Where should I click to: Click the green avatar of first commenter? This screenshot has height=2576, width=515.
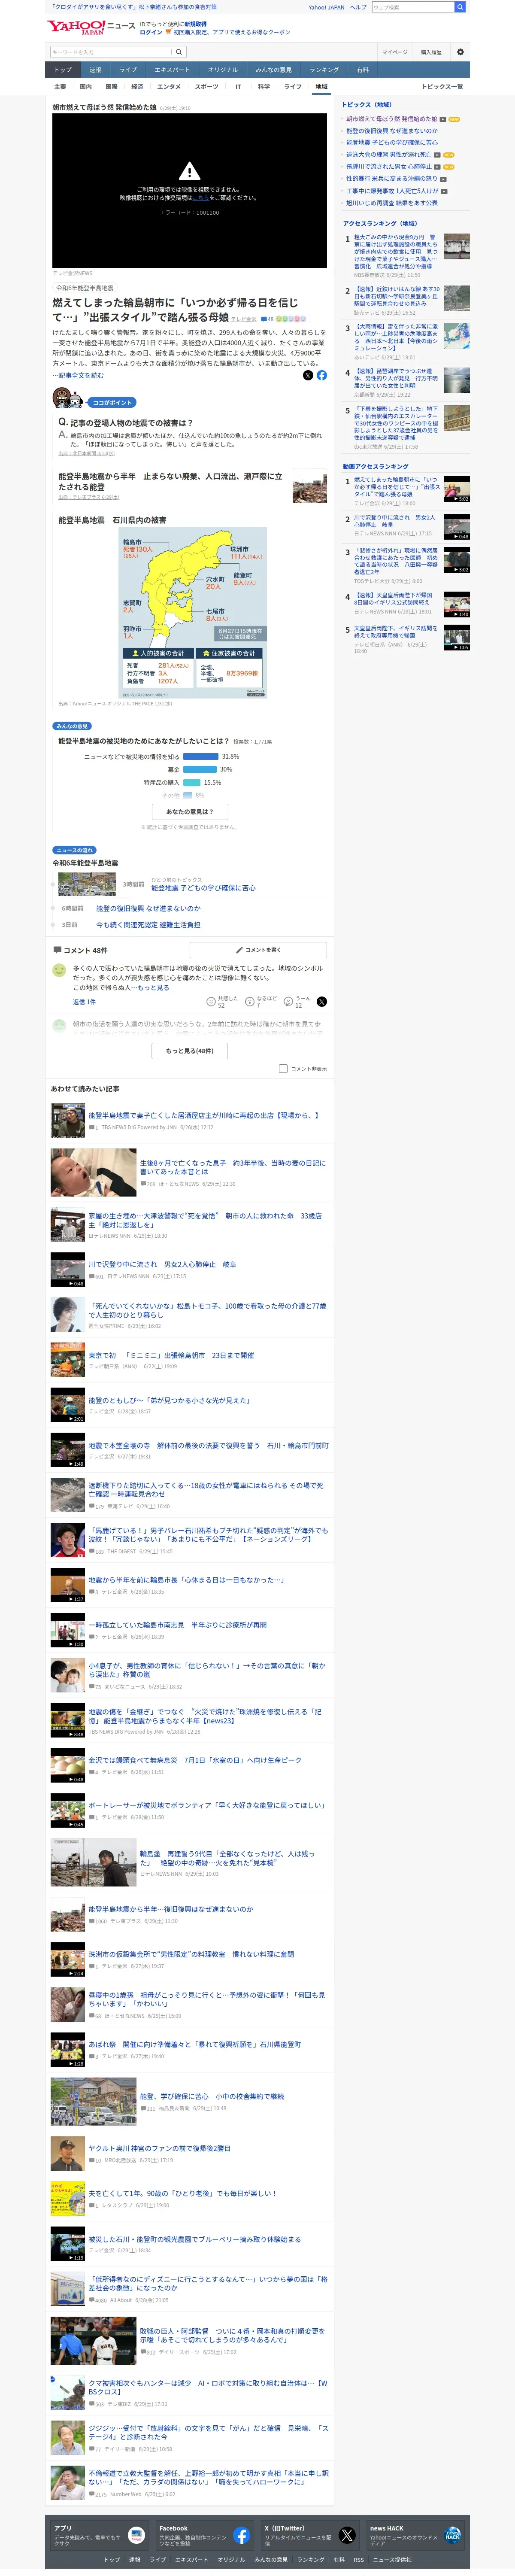pos(59,970)
